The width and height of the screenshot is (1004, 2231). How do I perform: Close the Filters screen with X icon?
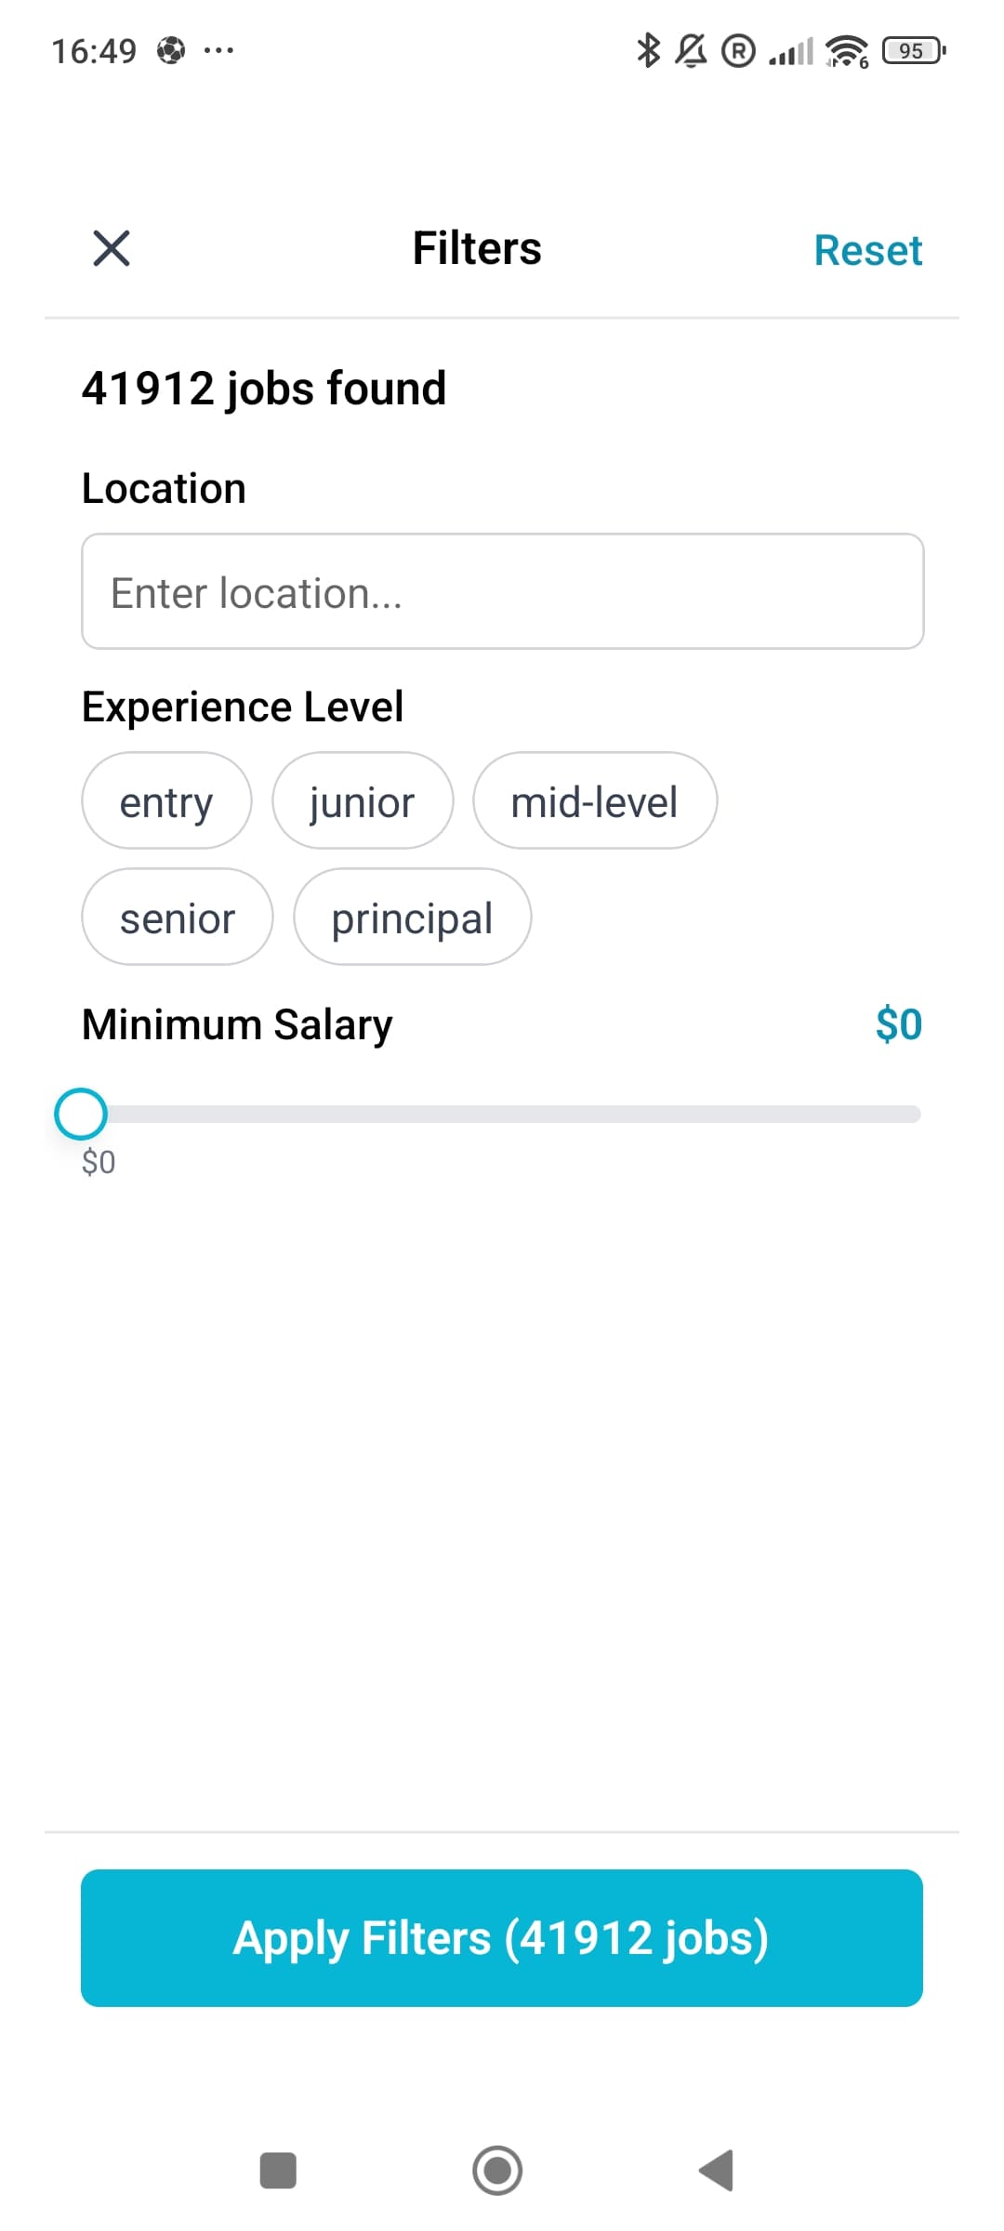coord(112,248)
